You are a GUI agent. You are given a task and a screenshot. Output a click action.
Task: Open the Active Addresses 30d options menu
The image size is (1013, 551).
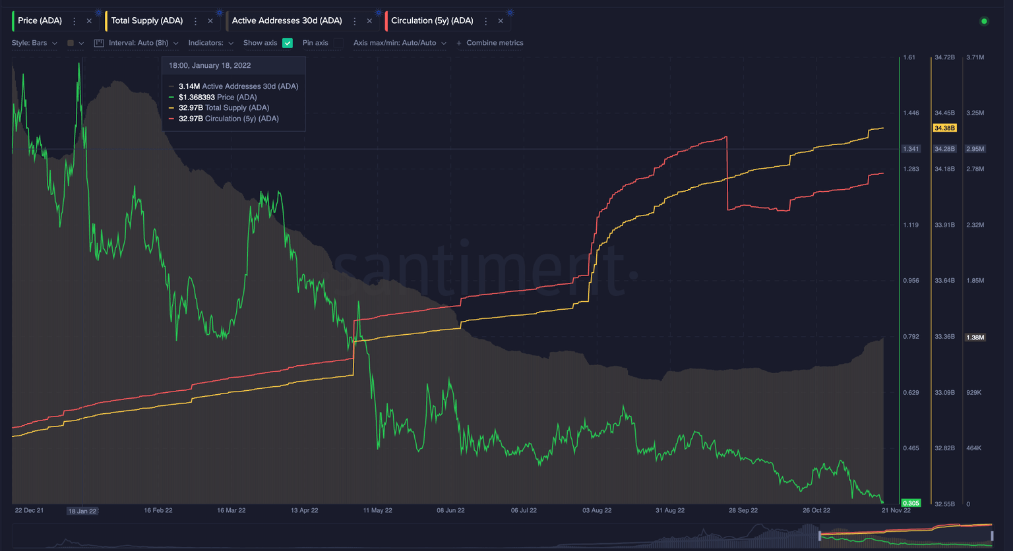coord(355,20)
